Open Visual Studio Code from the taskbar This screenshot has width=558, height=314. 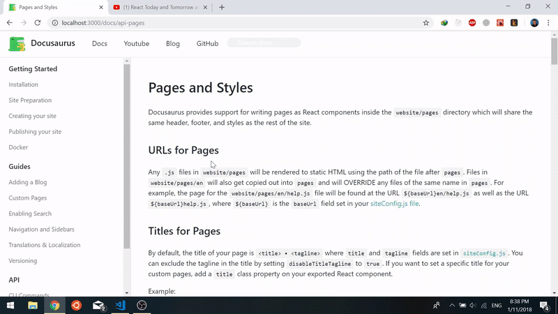point(120,306)
